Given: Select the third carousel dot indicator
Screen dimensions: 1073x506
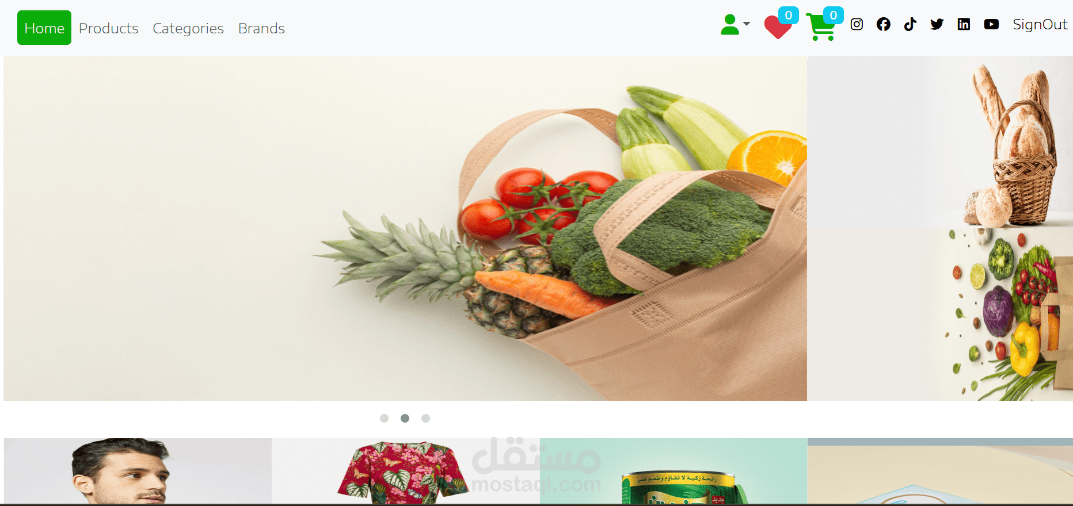Looking at the screenshot, I should (425, 418).
